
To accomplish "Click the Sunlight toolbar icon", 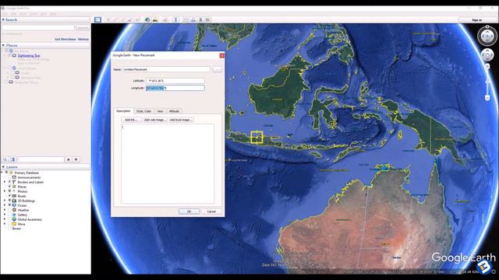I will (155, 19).
